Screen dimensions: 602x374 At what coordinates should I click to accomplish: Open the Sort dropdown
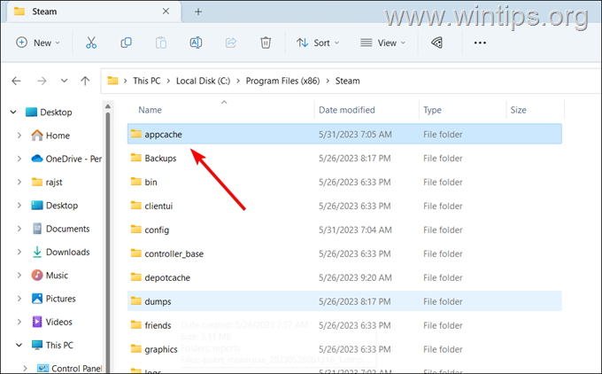pyautogui.click(x=318, y=43)
